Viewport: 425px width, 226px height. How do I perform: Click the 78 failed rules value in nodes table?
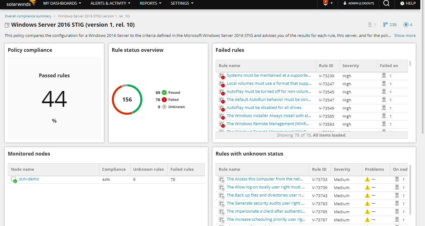click(173, 180)
